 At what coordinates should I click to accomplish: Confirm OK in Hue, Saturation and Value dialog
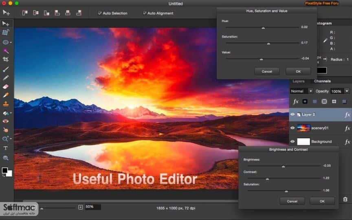coord(298,71)
